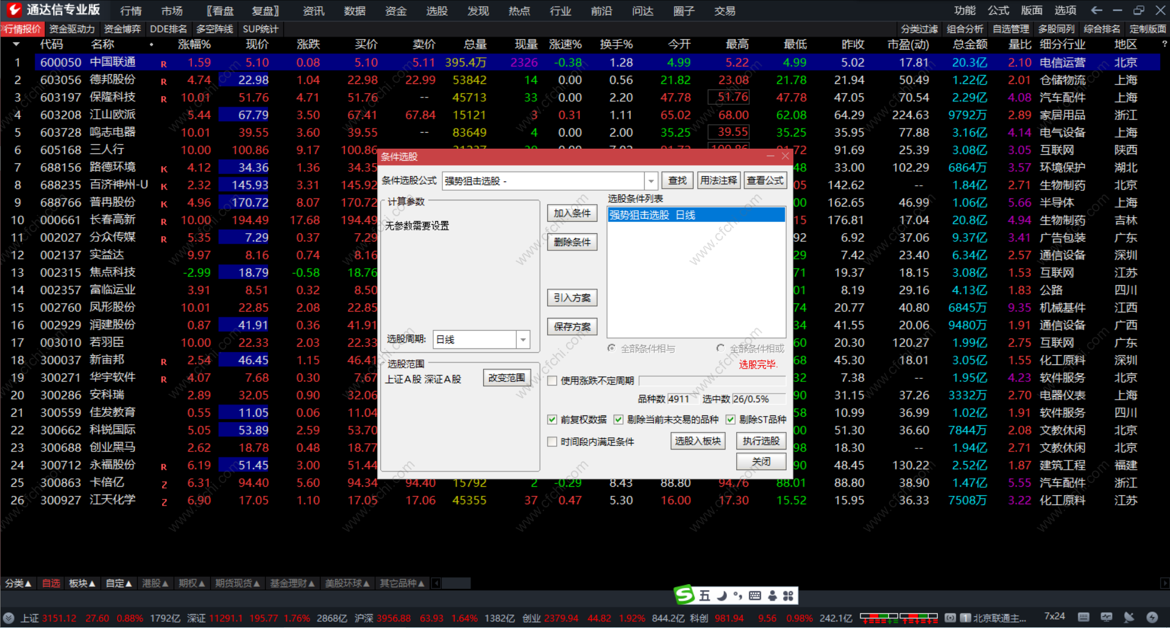Click the 删除条件 button
The image size is (1170, 628).
(x=572, y=242)
